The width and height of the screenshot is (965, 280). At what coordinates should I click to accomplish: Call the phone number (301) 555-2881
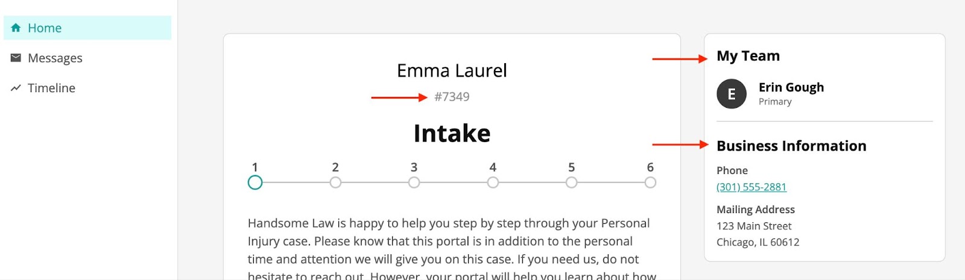[x=751, y=187]
